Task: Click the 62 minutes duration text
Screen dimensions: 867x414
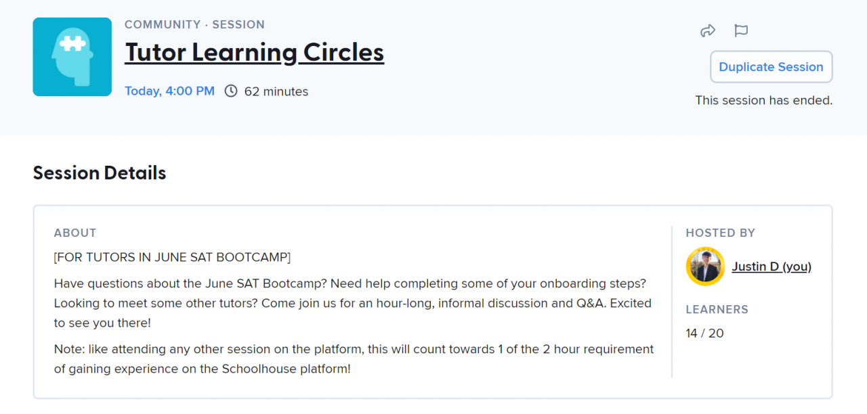Action: point(276,91)
